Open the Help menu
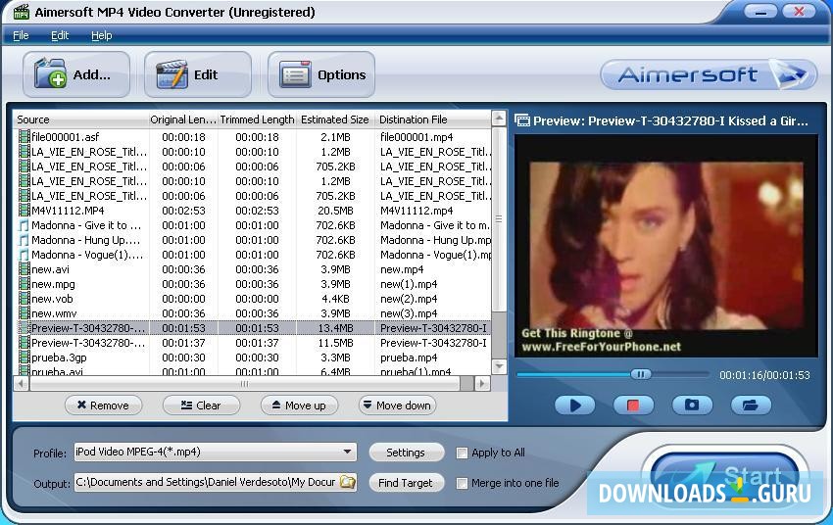This screenshot has height=525, width=833. pos(102,35)
